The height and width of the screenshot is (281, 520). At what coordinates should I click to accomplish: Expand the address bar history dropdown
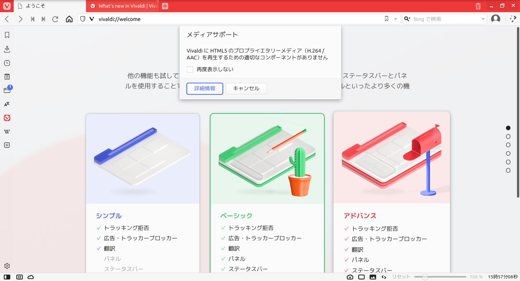pyautogui.click(x=396, y=19)
